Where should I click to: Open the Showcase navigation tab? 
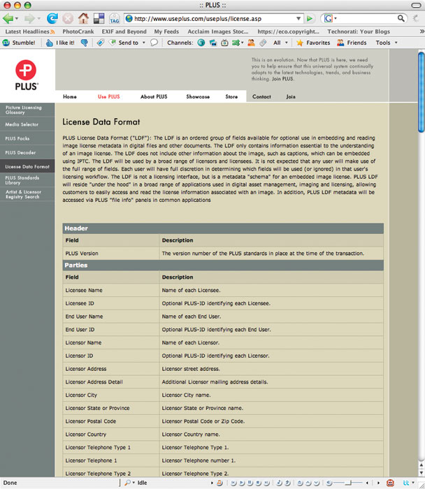click(198, 96)
